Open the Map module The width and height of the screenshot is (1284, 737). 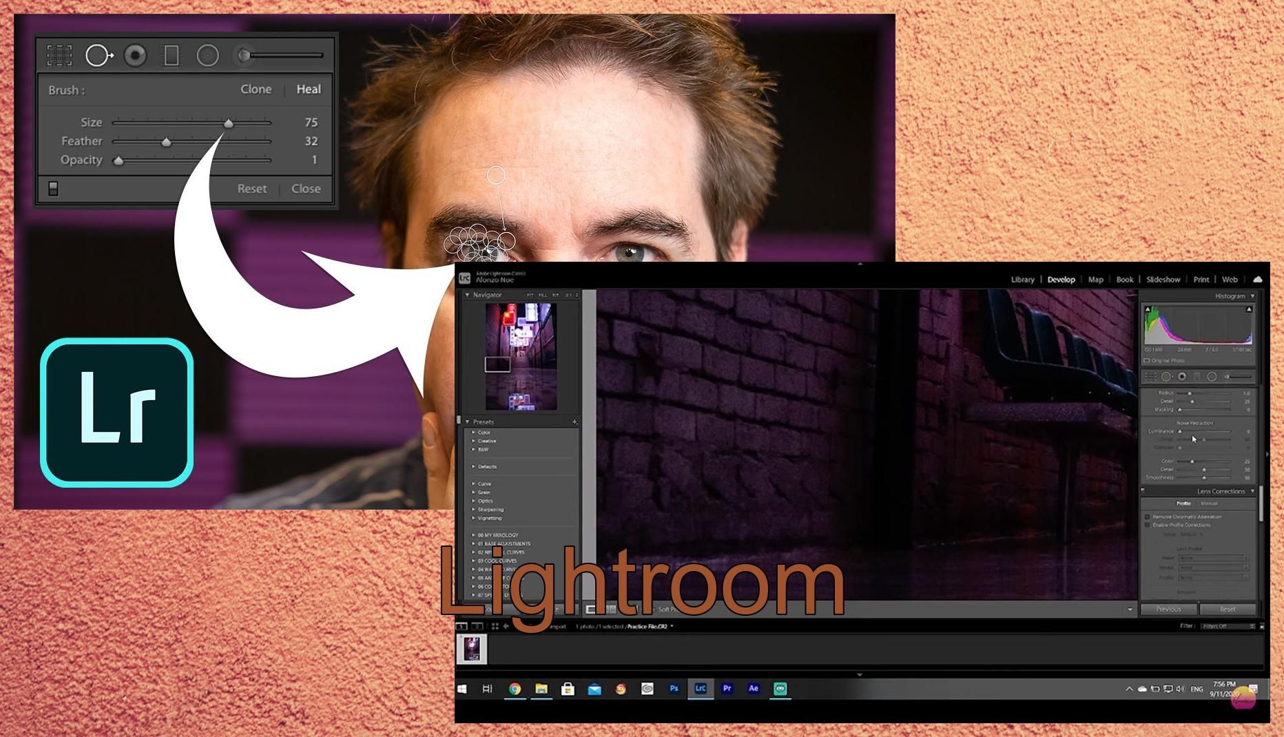[1095, 280]
